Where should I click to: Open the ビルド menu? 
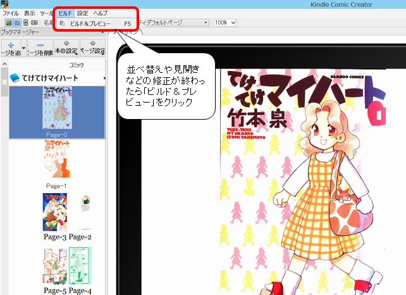click(65, 13)
